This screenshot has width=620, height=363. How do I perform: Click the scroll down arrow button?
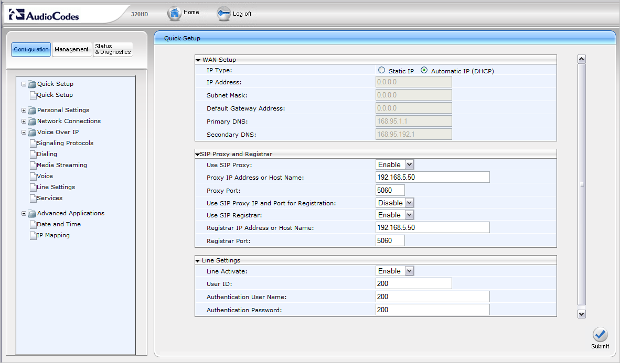tap(581, 314)
